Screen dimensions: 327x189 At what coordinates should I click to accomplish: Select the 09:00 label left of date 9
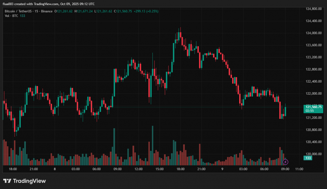click(x=118, y=169)
